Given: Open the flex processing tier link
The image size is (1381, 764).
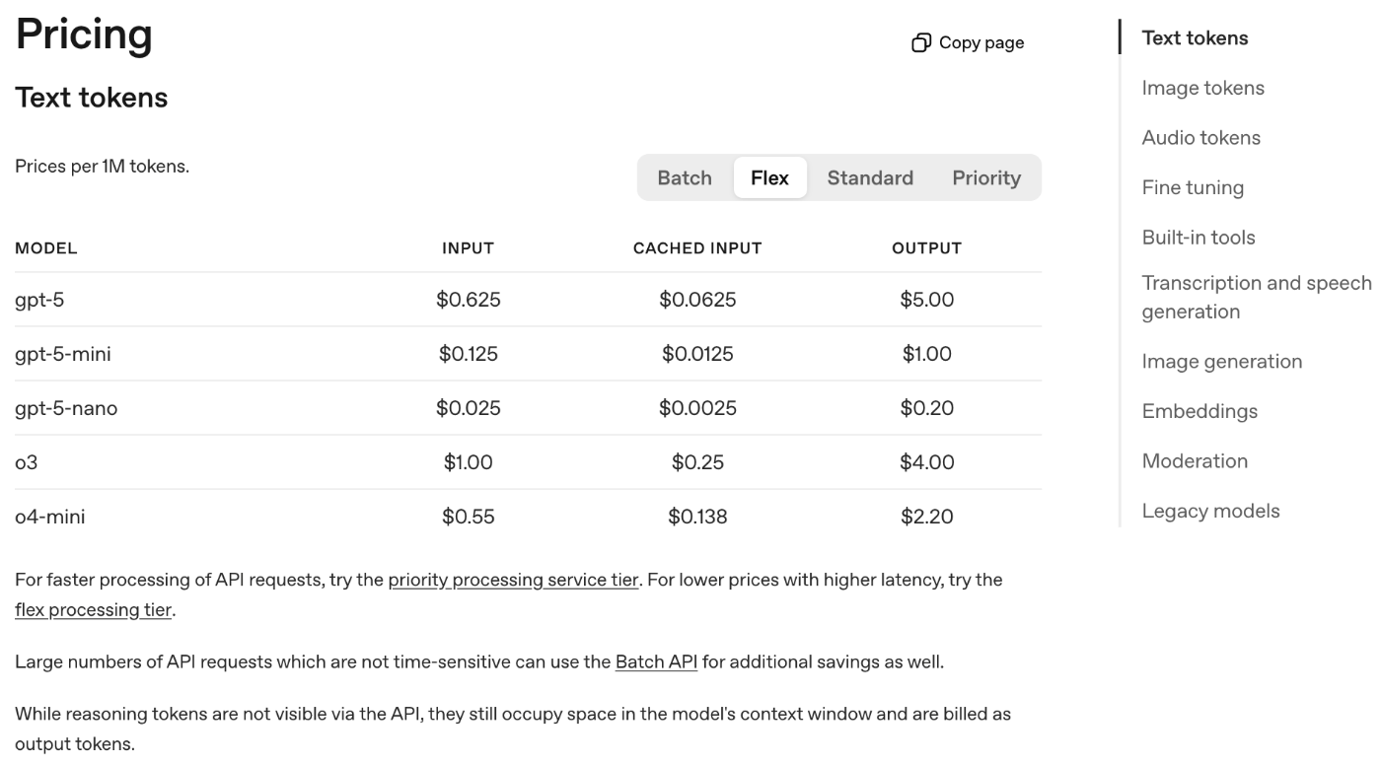Looking at the screenshot, I should pos(93,609).
